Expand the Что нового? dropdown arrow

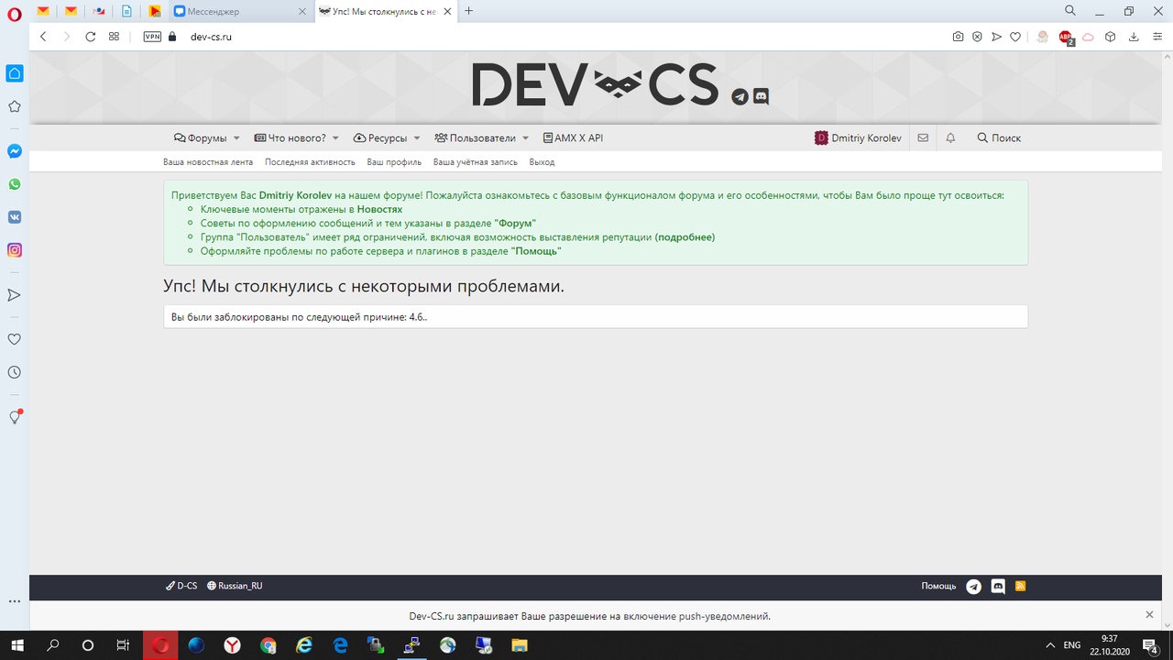point(335,138)
